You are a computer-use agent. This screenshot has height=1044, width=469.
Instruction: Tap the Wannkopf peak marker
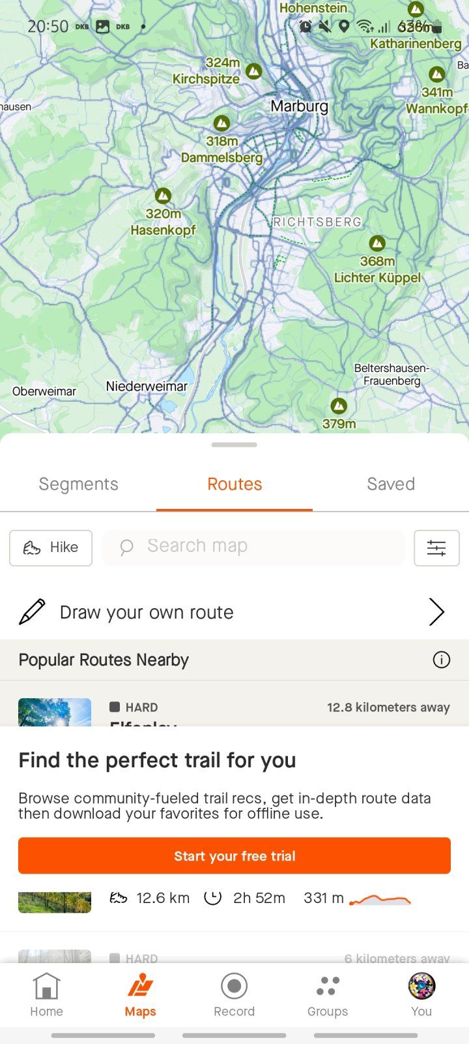tap(437, 74)
